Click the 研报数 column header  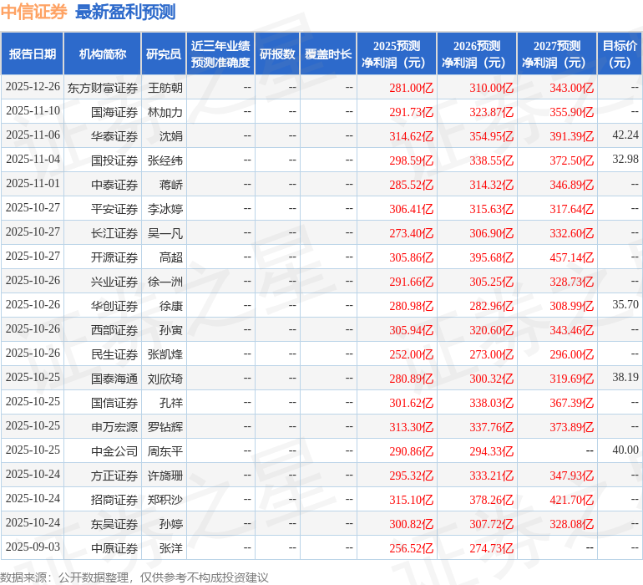click(x=277, y=54)
